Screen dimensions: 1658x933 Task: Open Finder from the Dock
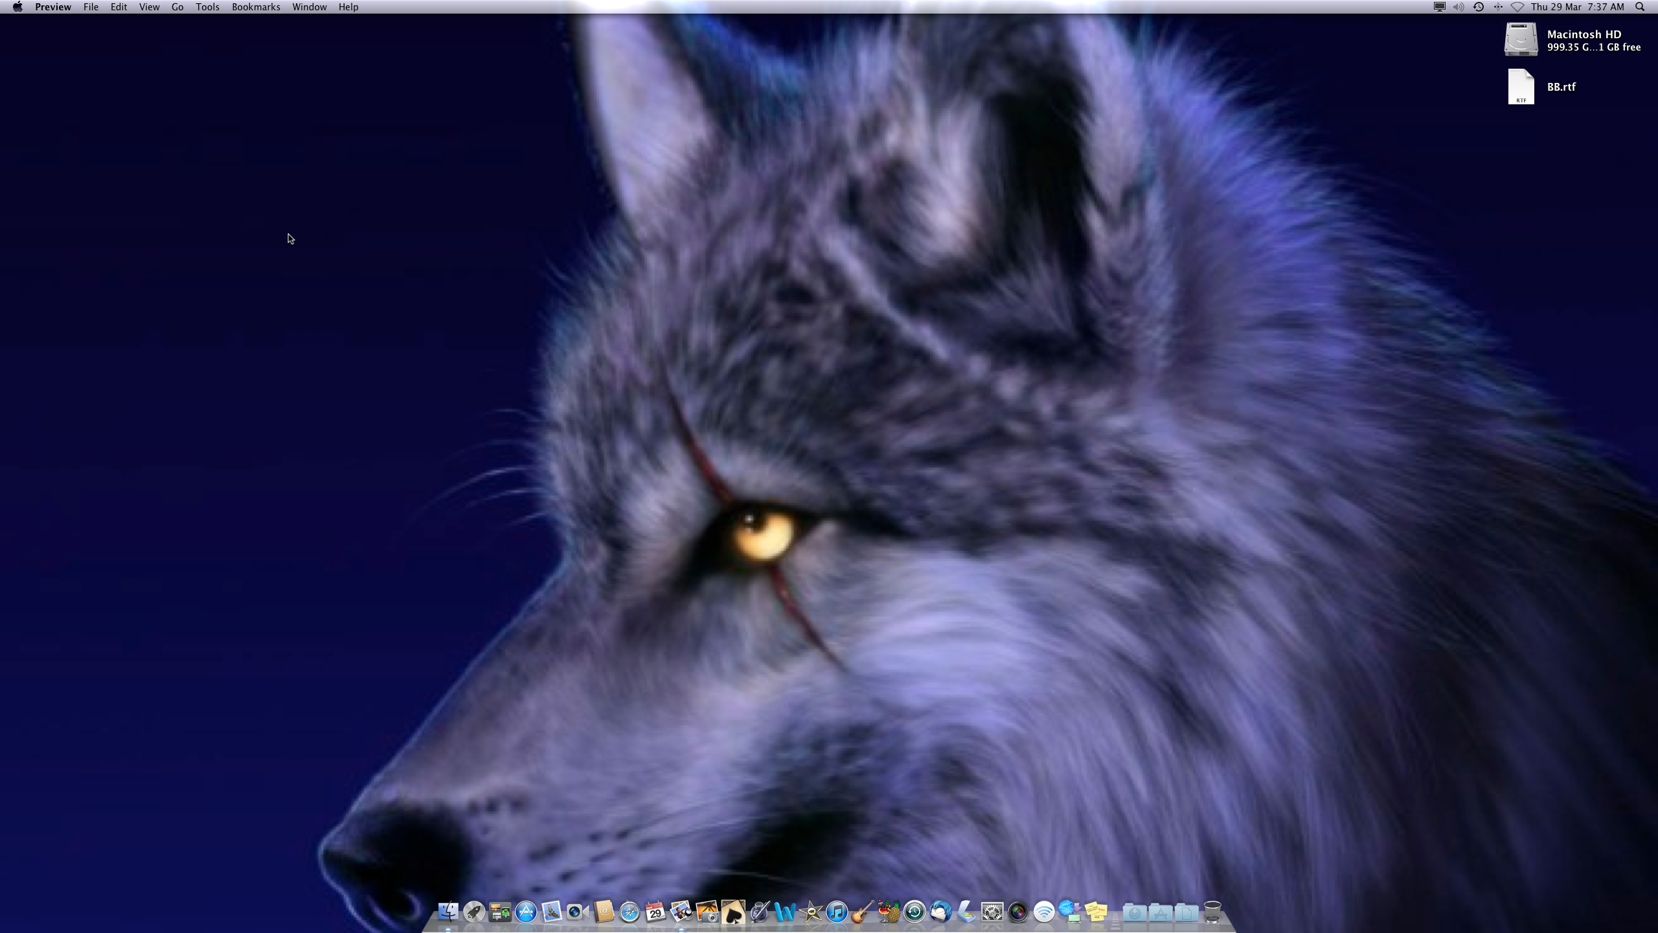tap(448, 912)
